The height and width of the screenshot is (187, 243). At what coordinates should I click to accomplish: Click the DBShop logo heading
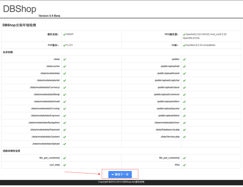(x=19, y=9)
